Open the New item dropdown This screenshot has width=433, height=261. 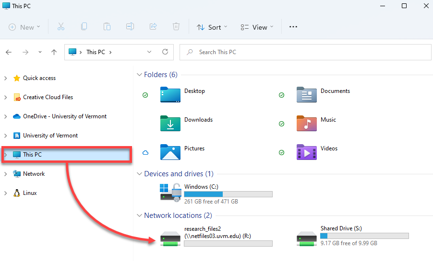[24, 27]
